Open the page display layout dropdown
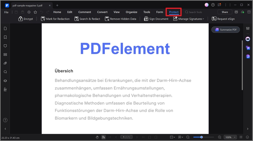 (x=180, y=137)
